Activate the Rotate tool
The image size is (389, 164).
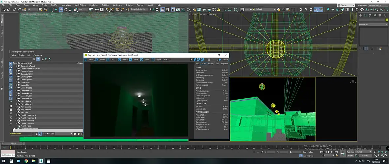coord(66,10)
